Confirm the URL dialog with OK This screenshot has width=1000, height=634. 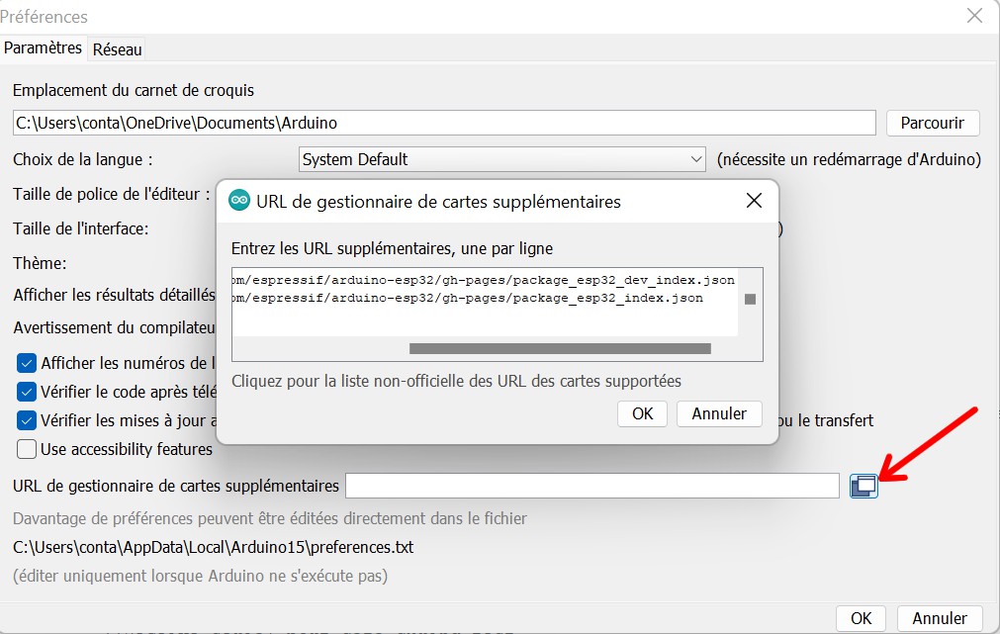point(642,414)
